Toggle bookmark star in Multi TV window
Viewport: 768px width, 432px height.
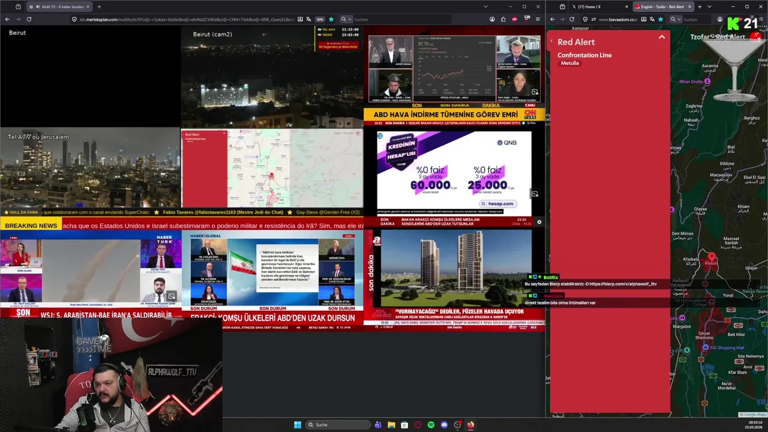click(x=331, y=19)
